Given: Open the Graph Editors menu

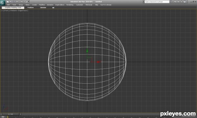Looking at the screenshot, I should click(60, 5).
